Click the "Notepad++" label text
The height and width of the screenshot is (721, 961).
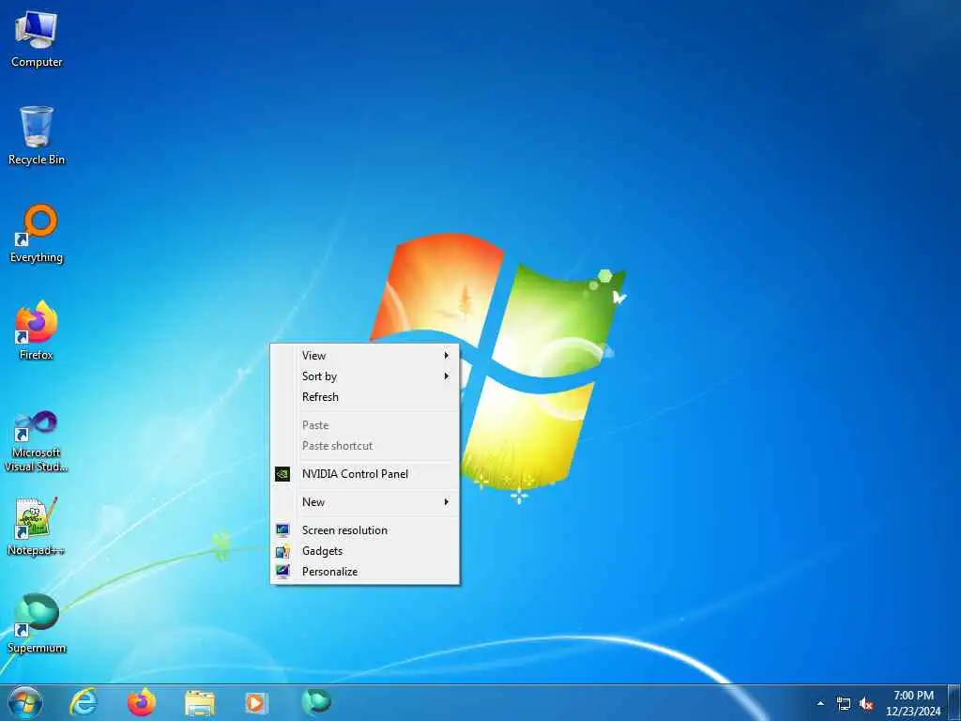(37, 550)
